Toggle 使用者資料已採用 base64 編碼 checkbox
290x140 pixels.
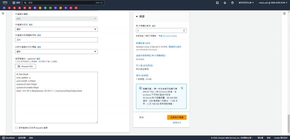(x=16, y=128)
